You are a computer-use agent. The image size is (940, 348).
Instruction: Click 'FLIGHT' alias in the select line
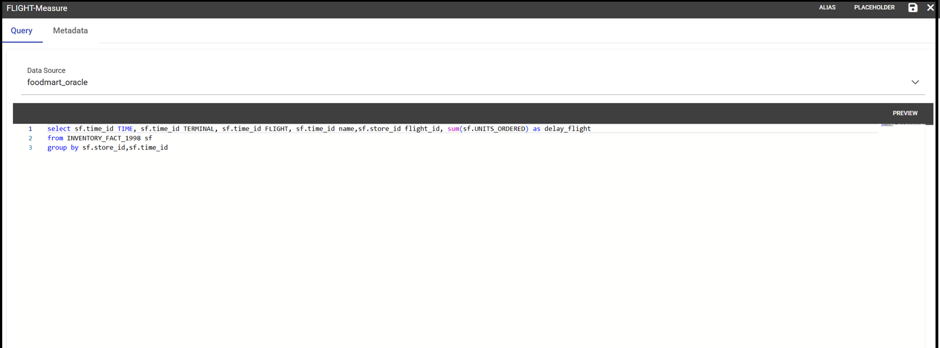tap(276, 129)
